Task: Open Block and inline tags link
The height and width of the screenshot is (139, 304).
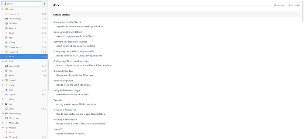Action: (x=64, y=71)
